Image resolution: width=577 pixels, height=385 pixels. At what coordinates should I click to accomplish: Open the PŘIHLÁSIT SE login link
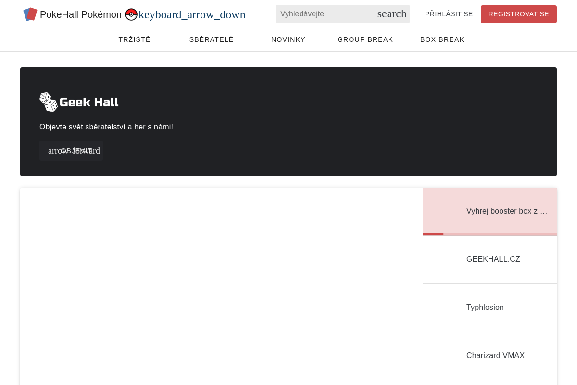(x=449, y=14)
